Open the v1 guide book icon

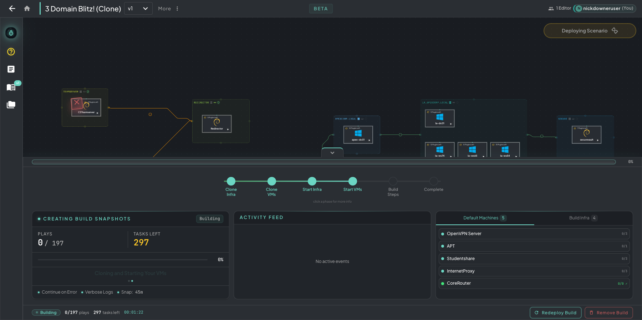point(11,87)
